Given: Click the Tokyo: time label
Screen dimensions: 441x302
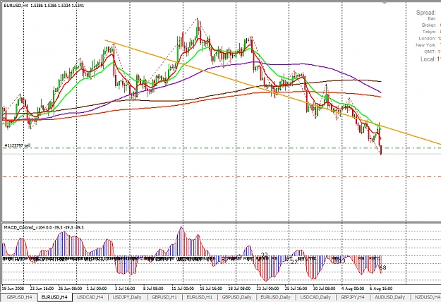Looking at the screenshot, I should pos(429,32).
